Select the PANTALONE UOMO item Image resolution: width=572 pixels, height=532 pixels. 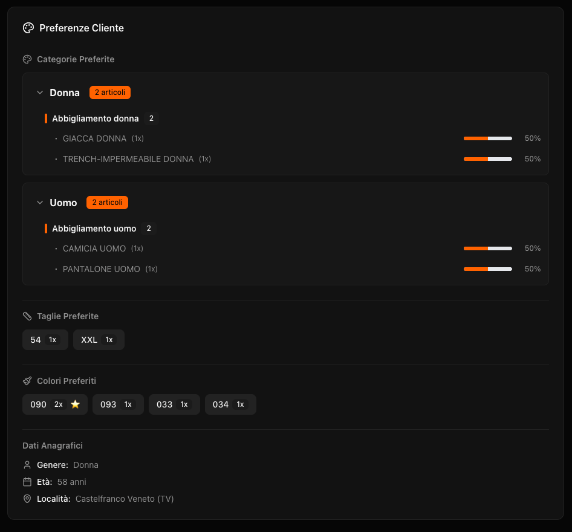101,269
